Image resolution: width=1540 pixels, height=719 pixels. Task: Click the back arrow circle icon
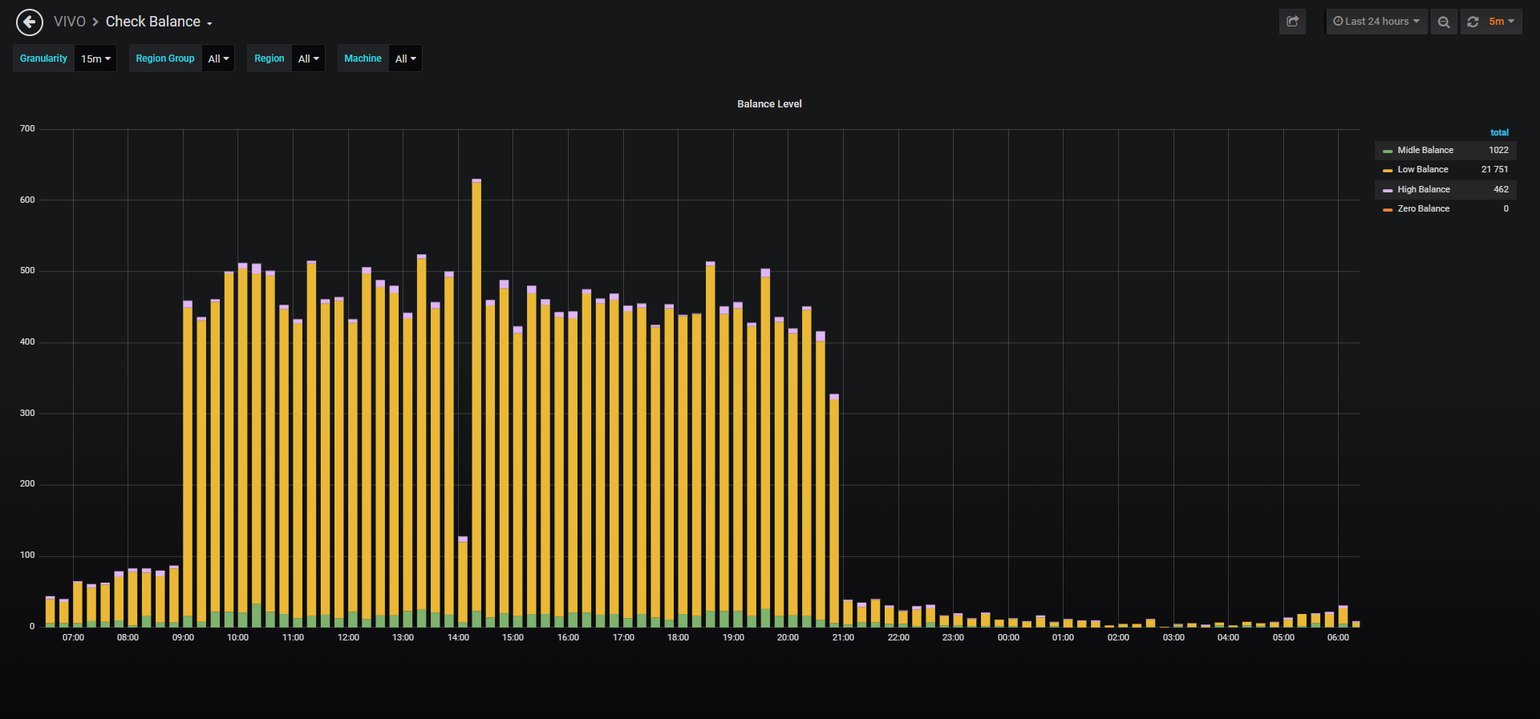click(x=30, y=22)
